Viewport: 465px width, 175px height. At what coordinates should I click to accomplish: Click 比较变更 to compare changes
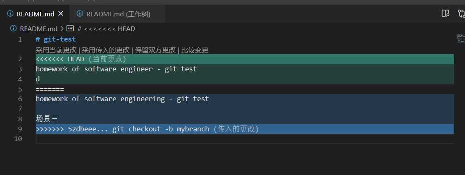tap(195, 50)
